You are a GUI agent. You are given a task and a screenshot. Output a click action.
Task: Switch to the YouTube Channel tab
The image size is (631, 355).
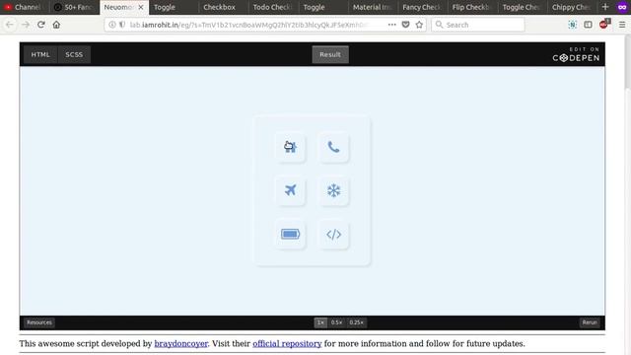click(x=25, y=7)
